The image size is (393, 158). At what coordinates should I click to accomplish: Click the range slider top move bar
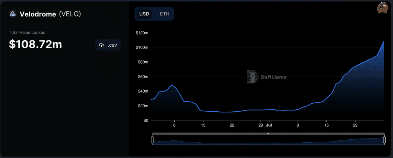click(268, 134)
